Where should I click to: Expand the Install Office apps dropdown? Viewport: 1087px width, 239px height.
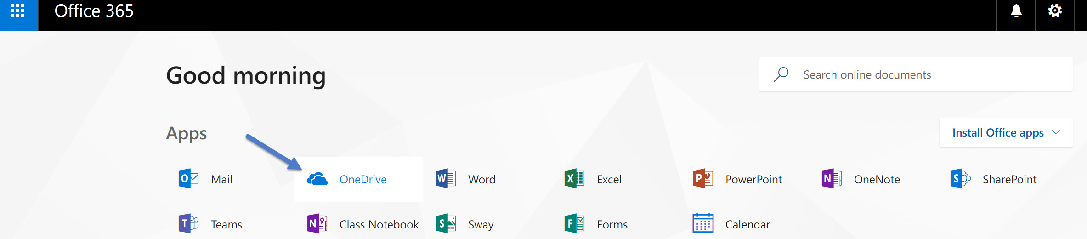pyautogui.click(x=1006, y=133)
